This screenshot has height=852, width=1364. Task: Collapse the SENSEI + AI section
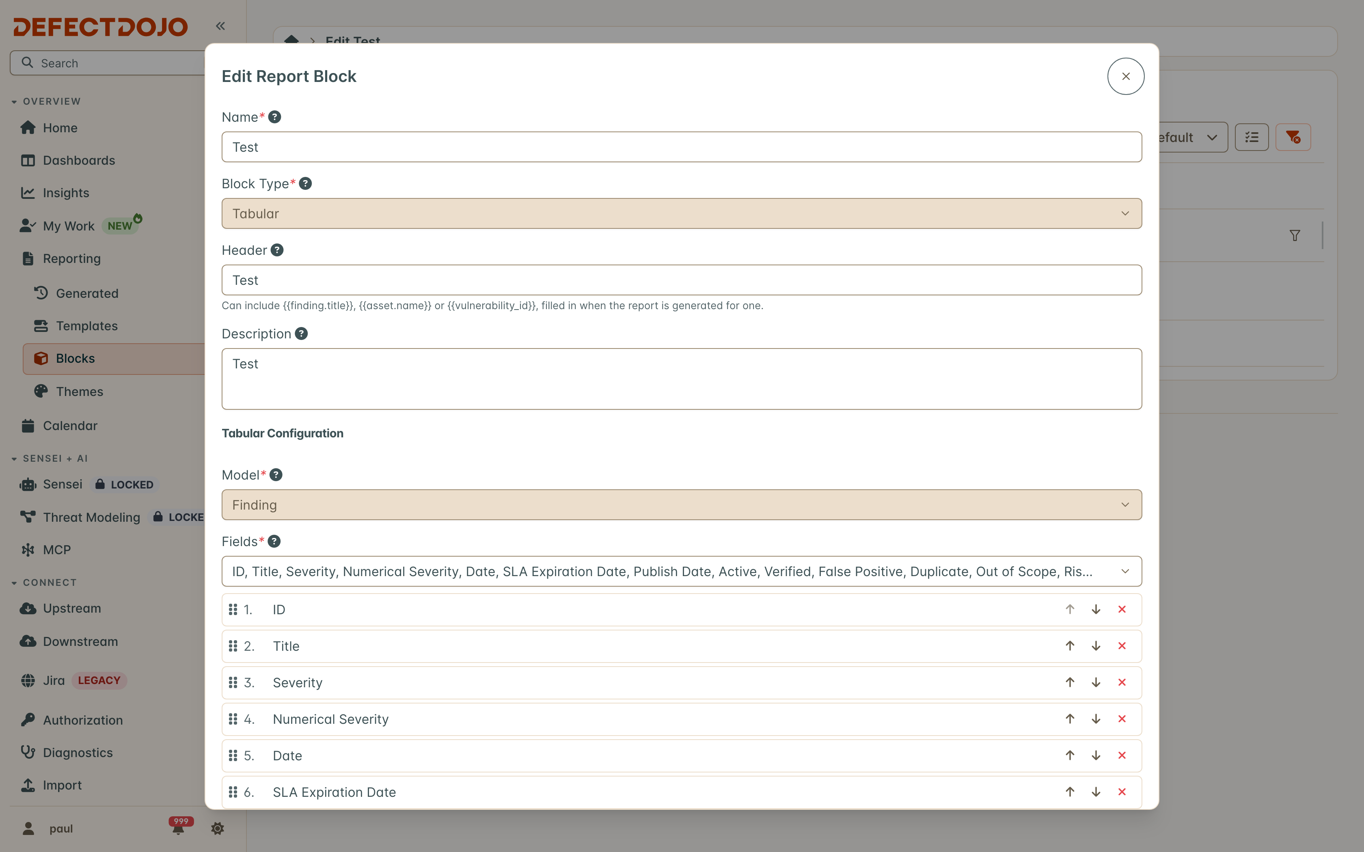tap(50, 459)
